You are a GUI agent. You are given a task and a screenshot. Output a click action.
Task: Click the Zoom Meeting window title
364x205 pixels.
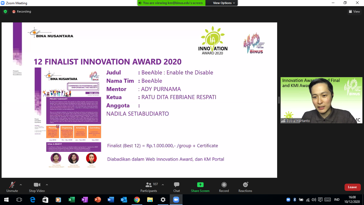click(17, 3)
